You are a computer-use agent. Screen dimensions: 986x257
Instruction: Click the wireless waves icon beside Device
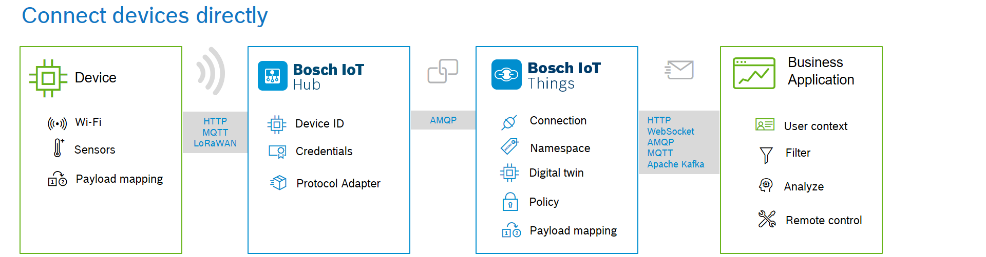[211, 71]
